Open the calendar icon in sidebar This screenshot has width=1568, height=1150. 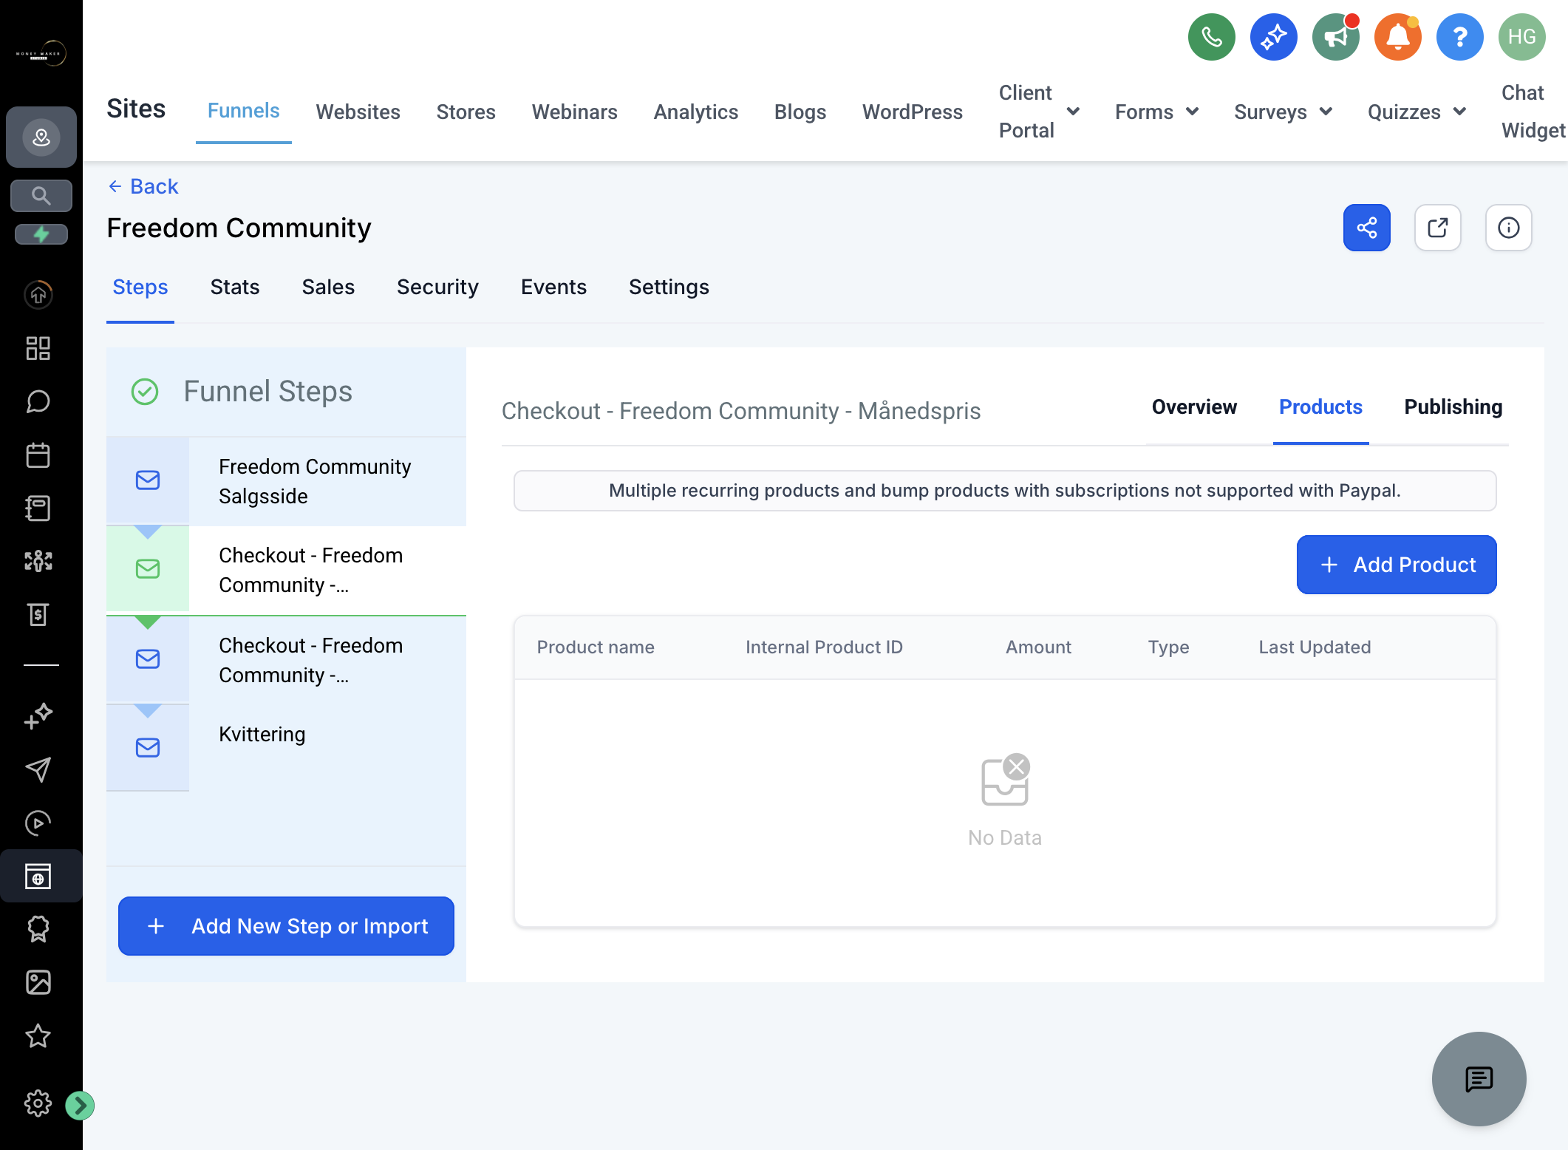(38, 455)
